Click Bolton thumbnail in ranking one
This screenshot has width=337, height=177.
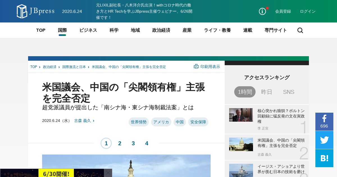tap(241, 115)
